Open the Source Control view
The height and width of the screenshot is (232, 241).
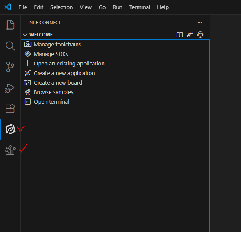point(10,67)
